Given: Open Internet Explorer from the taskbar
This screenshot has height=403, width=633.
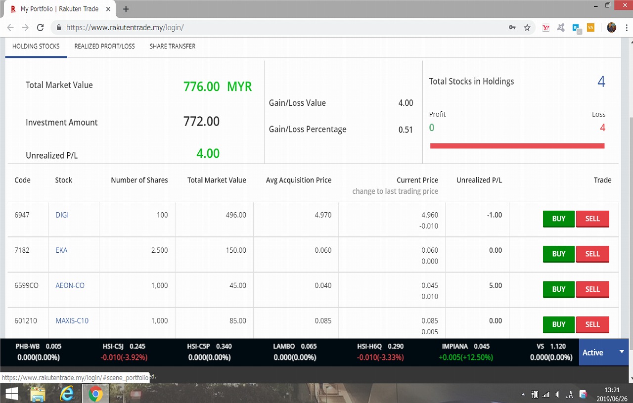Looking at the screenshot, I should 67,394.
